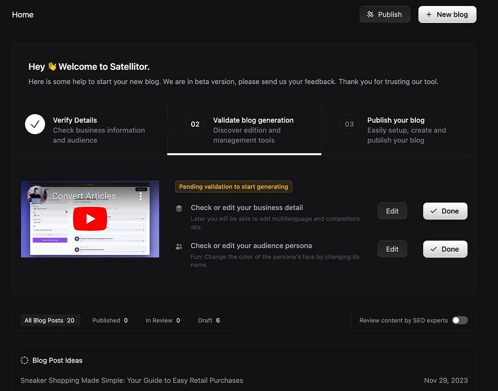Click the 03 step number circle
Image resolution: width=498 pixels, height=391 pixels.
pyautogui.click(x=349, y=124)
